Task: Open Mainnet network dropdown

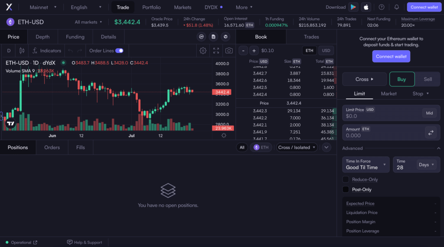Action: pyautogui.click(x=42, y=7)
